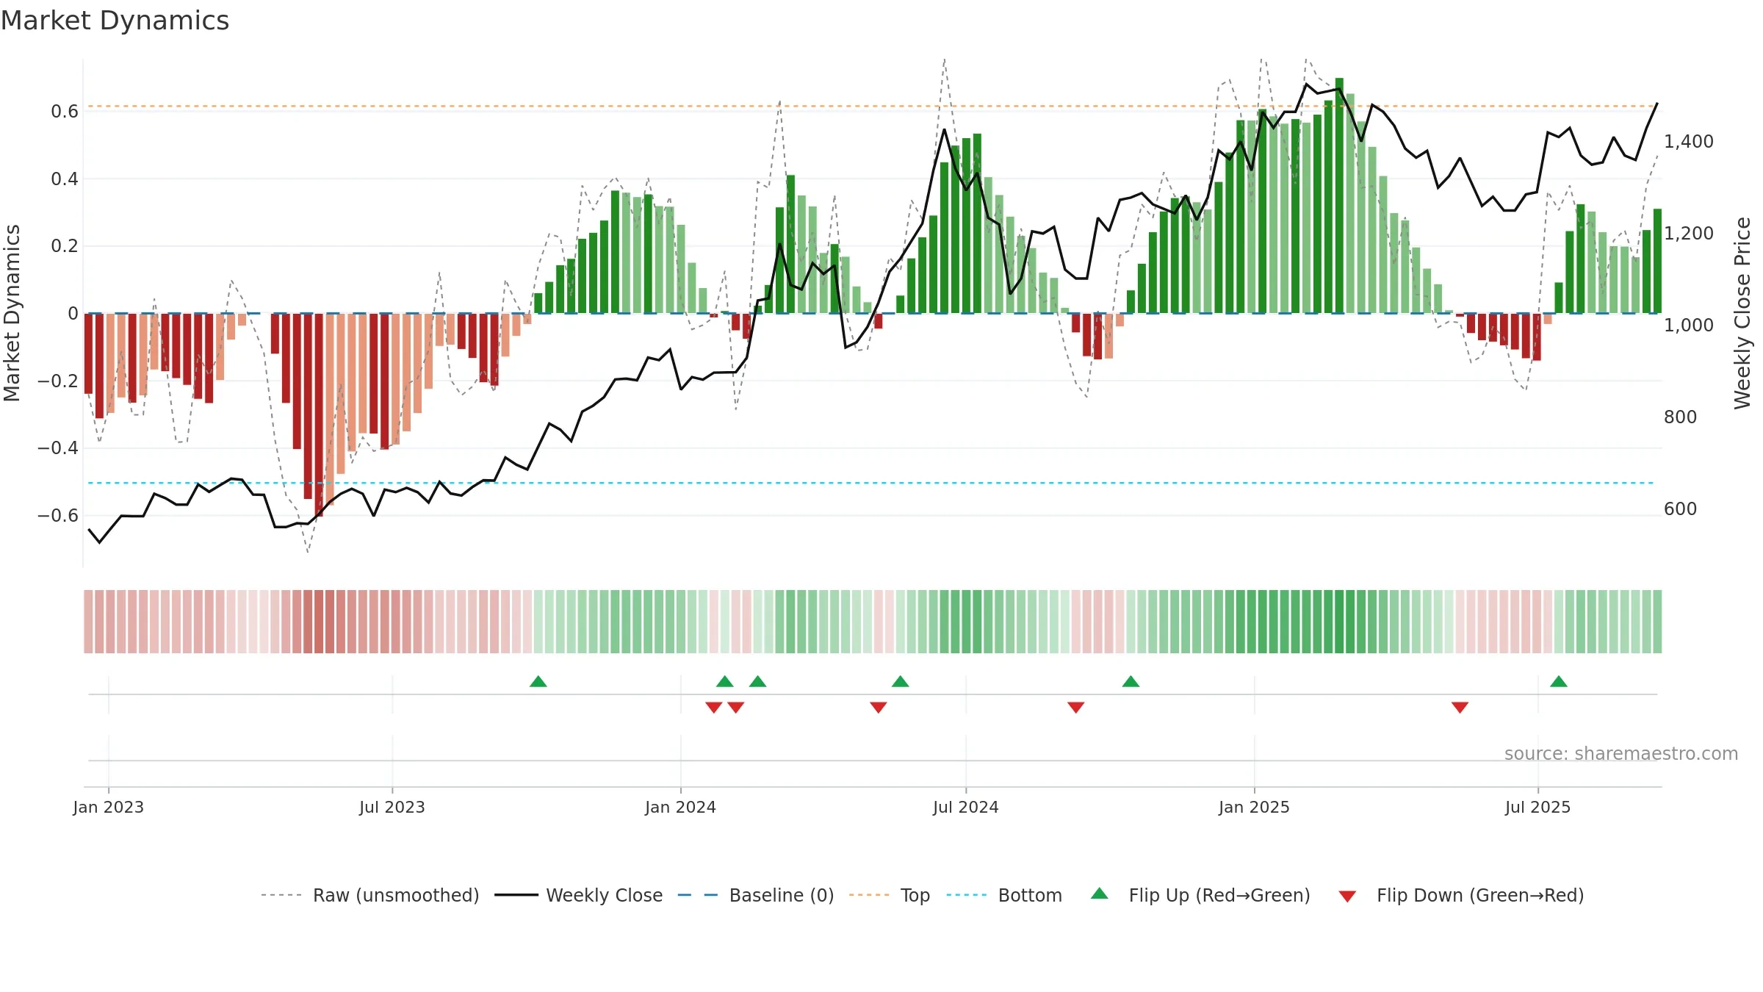
Task: Toggle the Flip Up (Red→Green) legend label
Action: [1219, 895]
